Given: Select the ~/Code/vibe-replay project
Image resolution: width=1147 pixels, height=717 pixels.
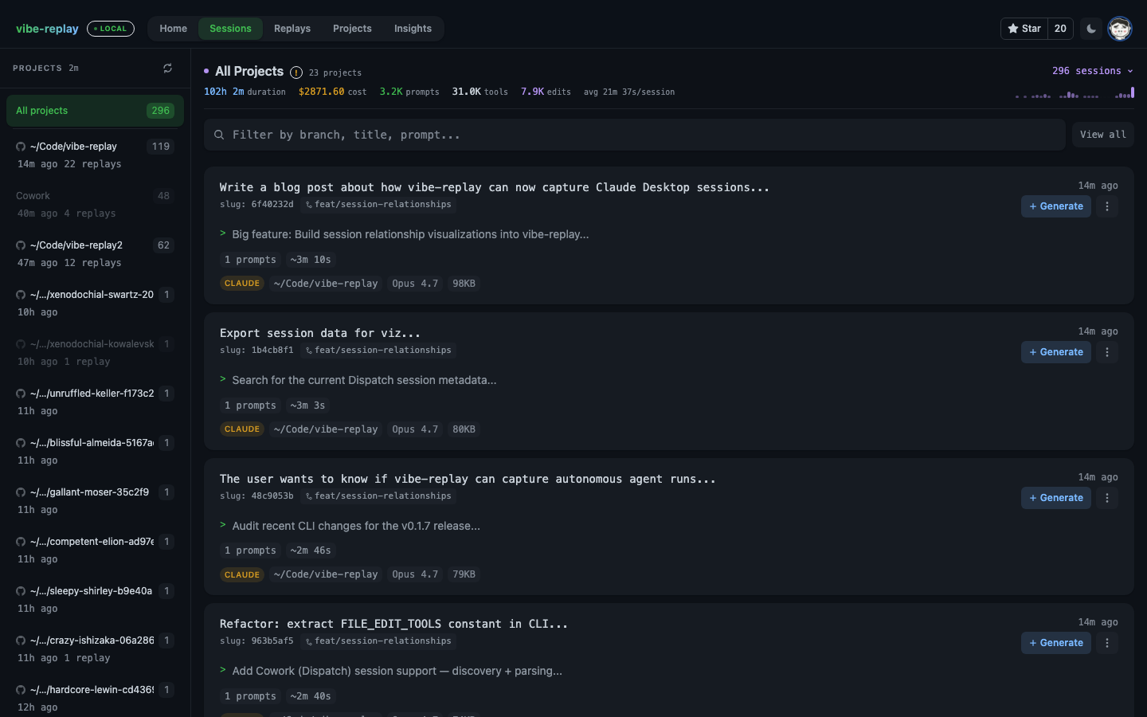Looking at the screenshot, I should [x=73, y=147].
